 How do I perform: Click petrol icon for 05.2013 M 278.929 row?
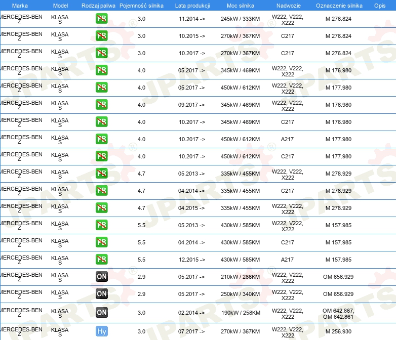click(x=102, y=173)
